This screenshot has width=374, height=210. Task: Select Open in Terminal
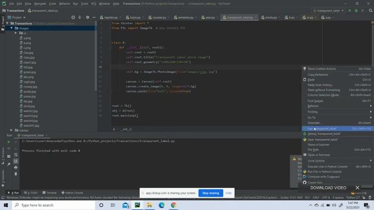click(x=338, y=155)
